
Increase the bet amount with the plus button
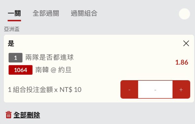tap(181, 90)
